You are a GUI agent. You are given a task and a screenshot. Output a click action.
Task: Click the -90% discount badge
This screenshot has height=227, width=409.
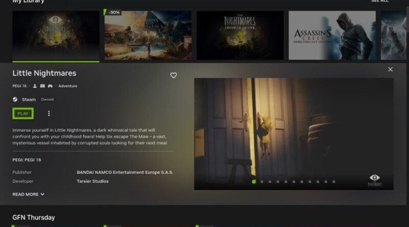point(112,12)
